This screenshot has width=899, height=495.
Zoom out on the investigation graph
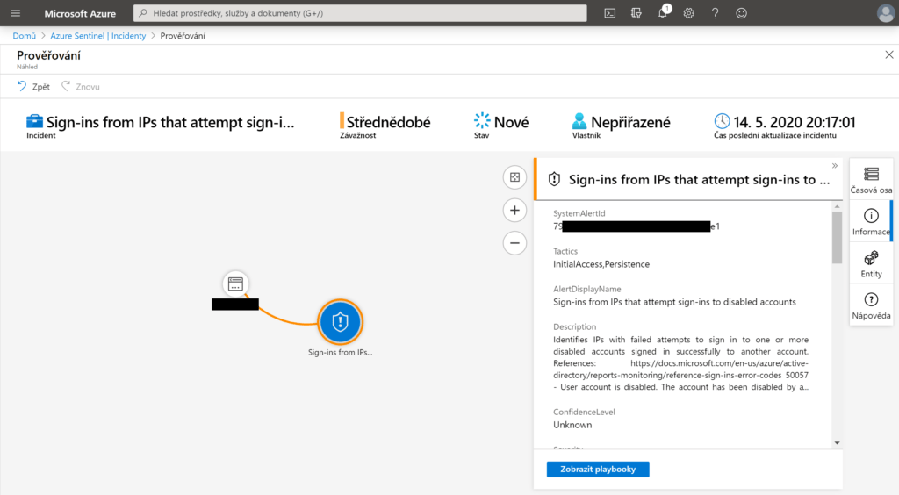point(514,243)
